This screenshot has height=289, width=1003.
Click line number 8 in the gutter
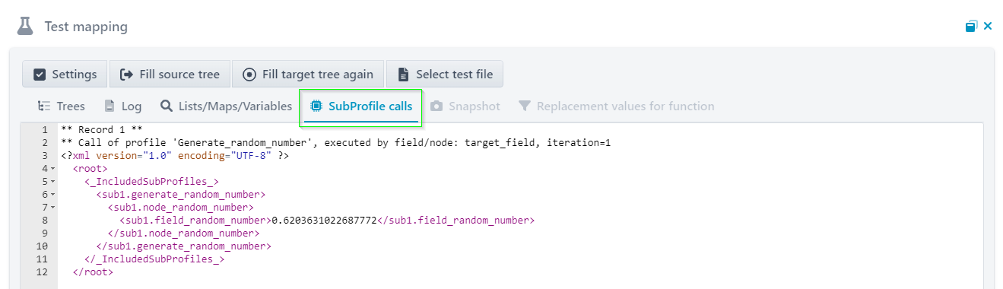pyautogui.click(x=45, y=220)
